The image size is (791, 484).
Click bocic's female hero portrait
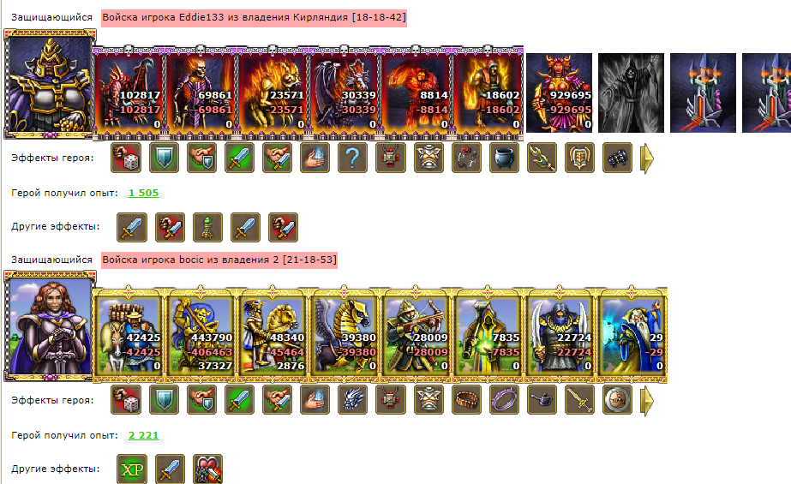[50, 326]
